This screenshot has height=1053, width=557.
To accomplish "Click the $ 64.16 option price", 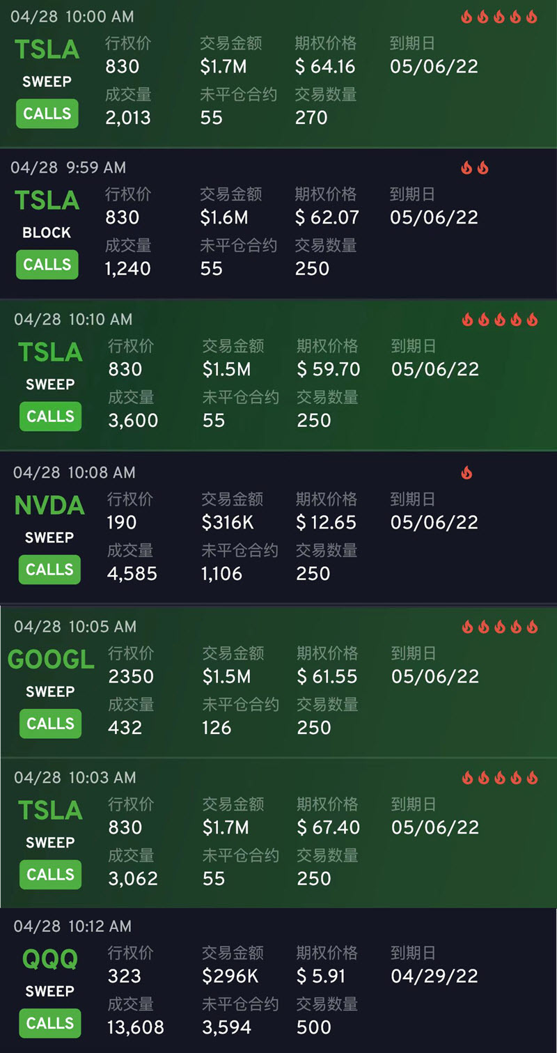I will pyautogui.click(x=325, y=67).
